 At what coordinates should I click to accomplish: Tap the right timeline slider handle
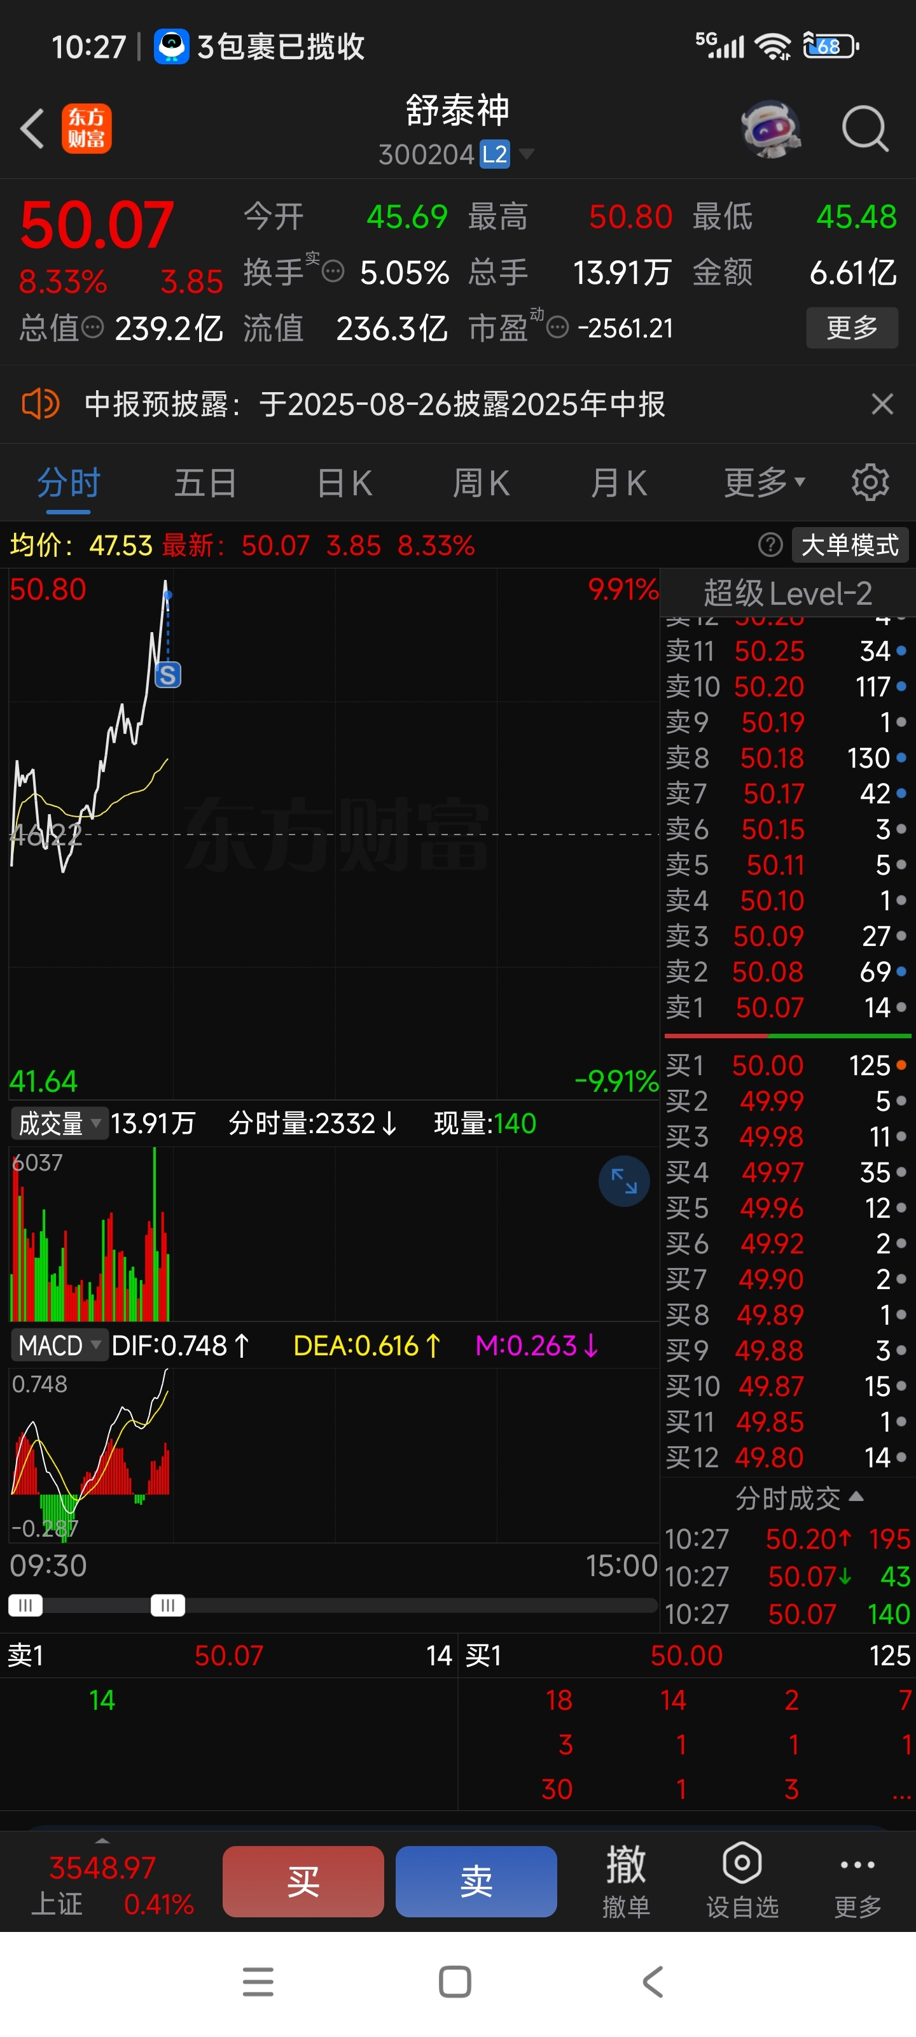coord(167,1605)
